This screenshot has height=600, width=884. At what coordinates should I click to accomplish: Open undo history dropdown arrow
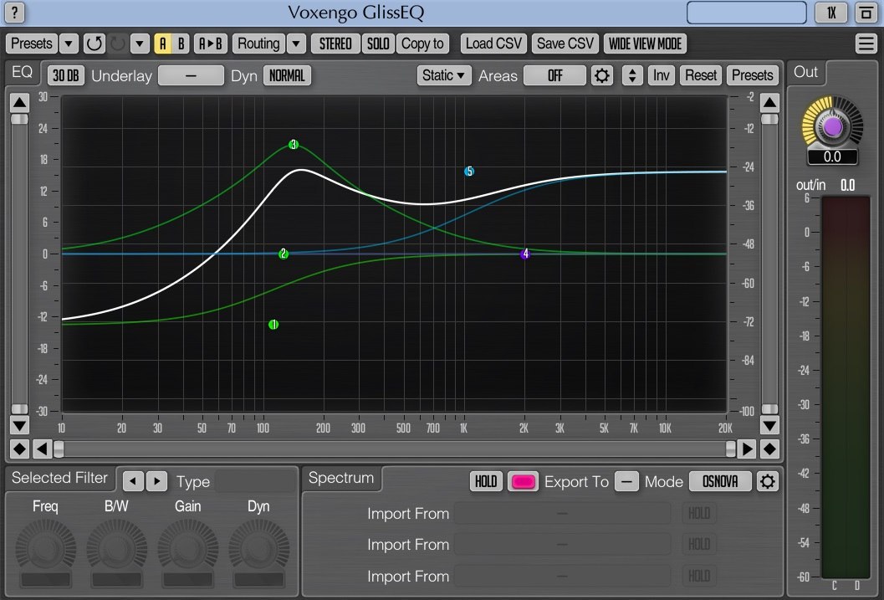click(x=140, y=44)
